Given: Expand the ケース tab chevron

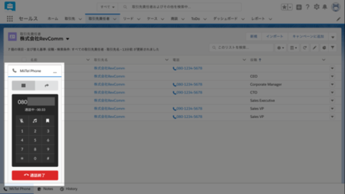Looking at the screenshot, I should coord(162,19).
